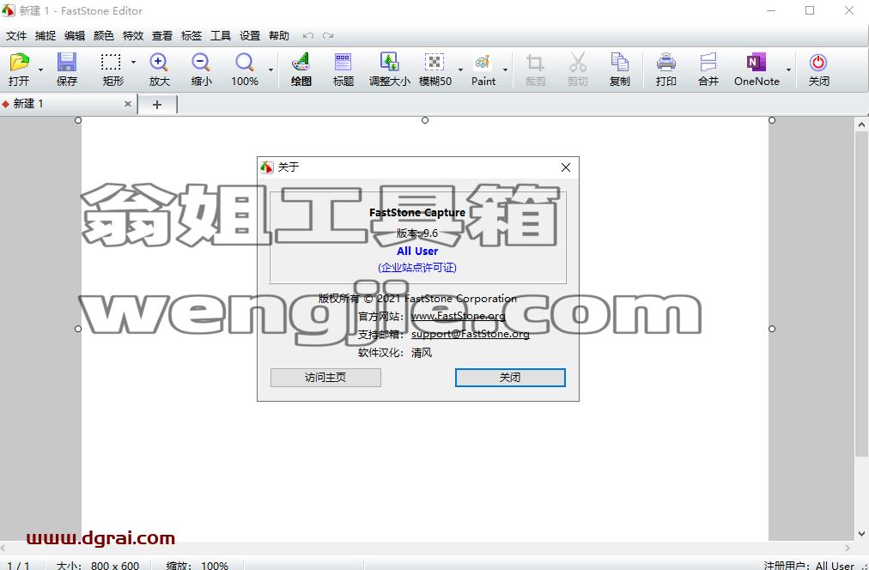Click the 注册用户: All User status text

tap(809, 566)
